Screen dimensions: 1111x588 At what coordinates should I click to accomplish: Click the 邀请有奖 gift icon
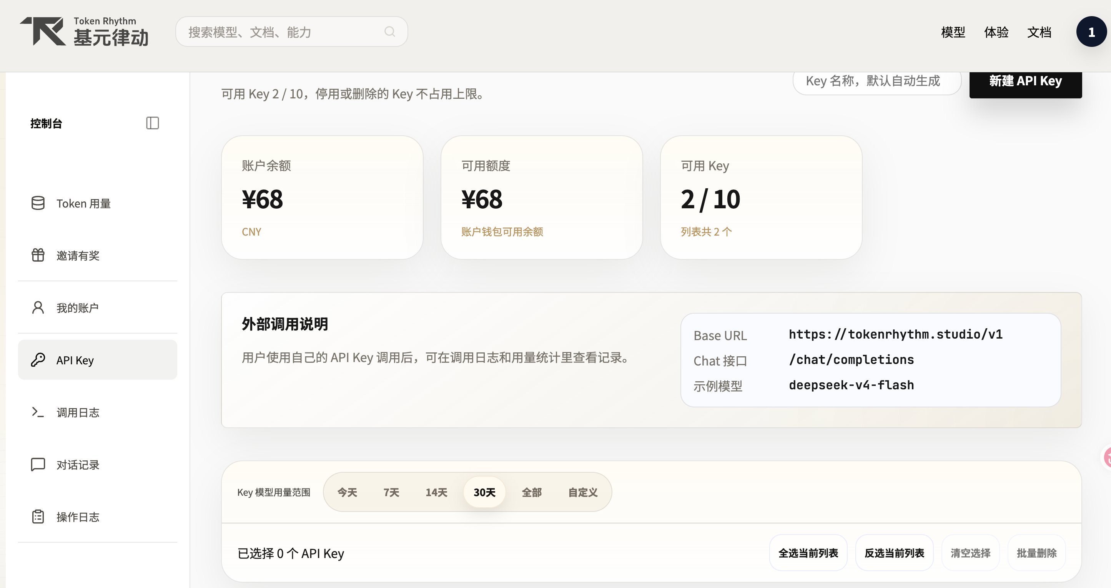coord(38,255)
